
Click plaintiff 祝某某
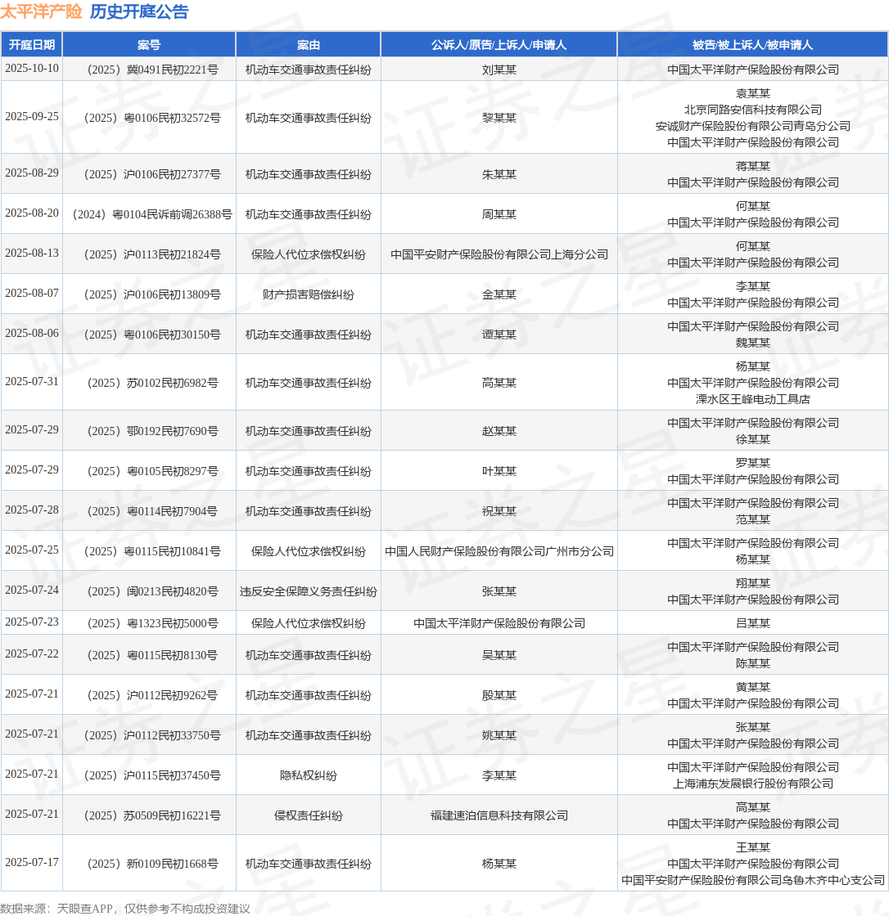pyautogui.click(x=499, y=511)
